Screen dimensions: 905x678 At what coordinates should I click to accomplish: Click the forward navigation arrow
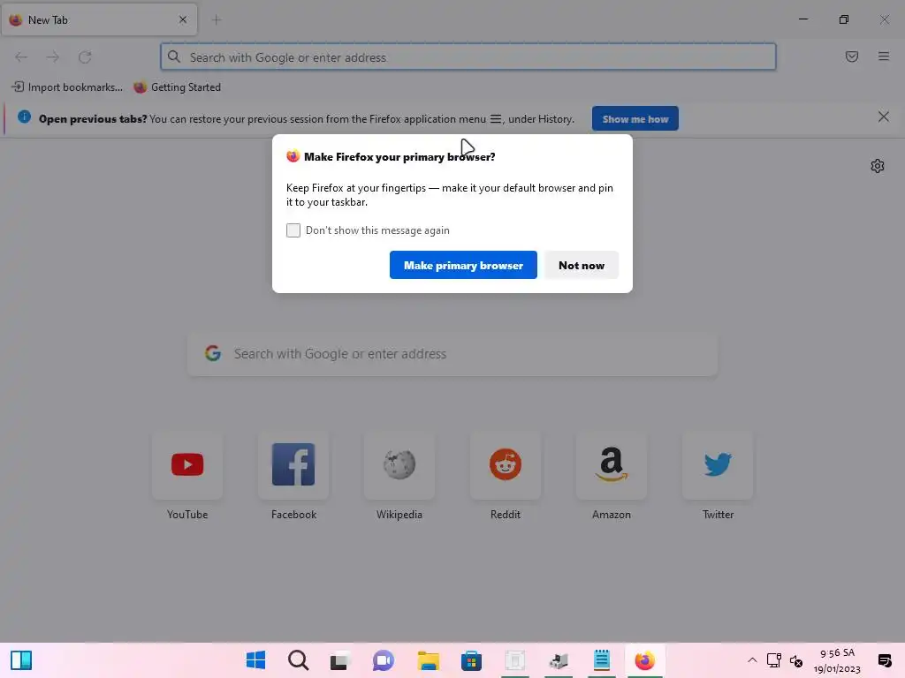pos(53,57)
